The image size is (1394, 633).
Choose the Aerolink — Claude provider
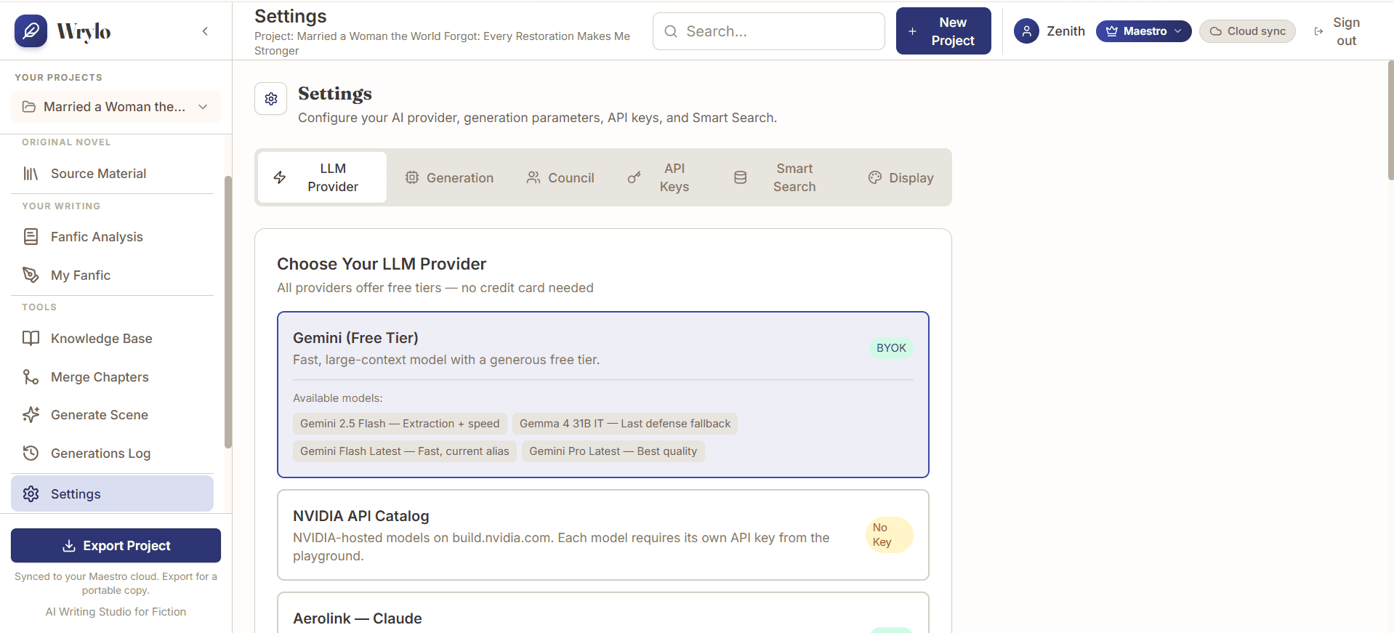[603, 613]
